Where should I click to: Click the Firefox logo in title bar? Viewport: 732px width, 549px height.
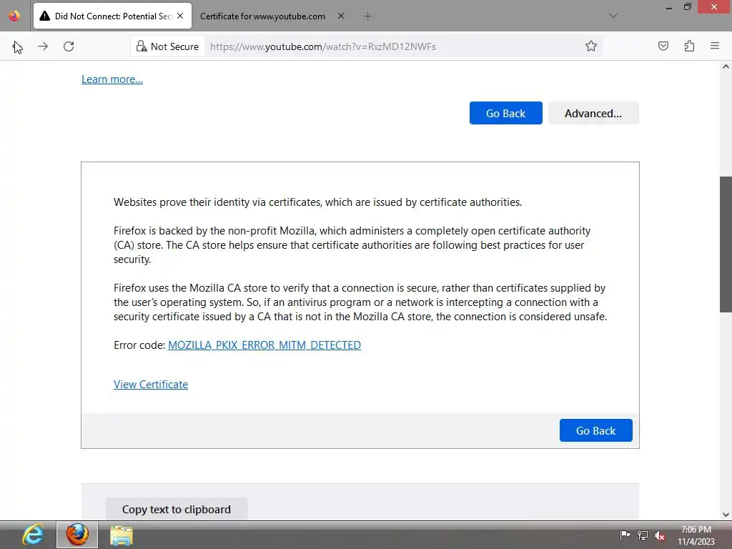click(x=14, y=16)
